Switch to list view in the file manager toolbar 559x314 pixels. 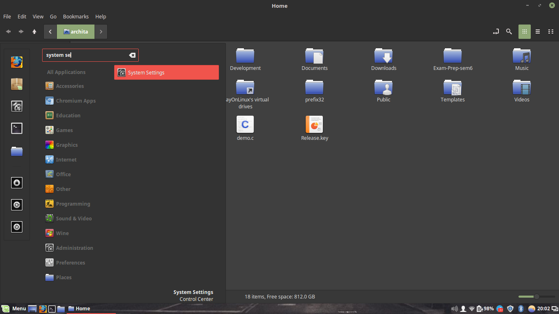(x=538, y=31)
